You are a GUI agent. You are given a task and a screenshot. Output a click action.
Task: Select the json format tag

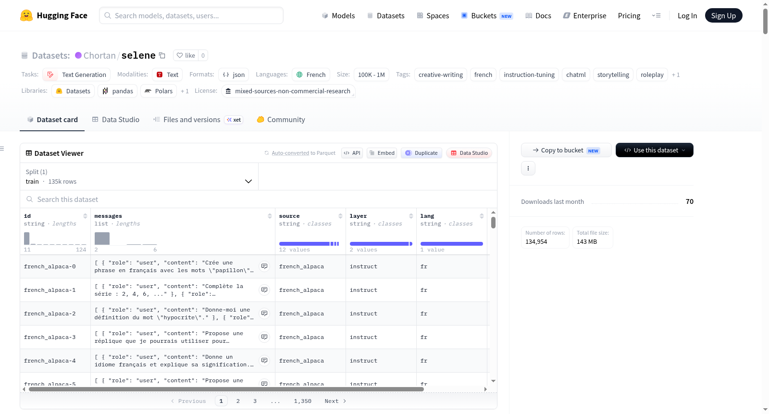click(x=234, y=75)
